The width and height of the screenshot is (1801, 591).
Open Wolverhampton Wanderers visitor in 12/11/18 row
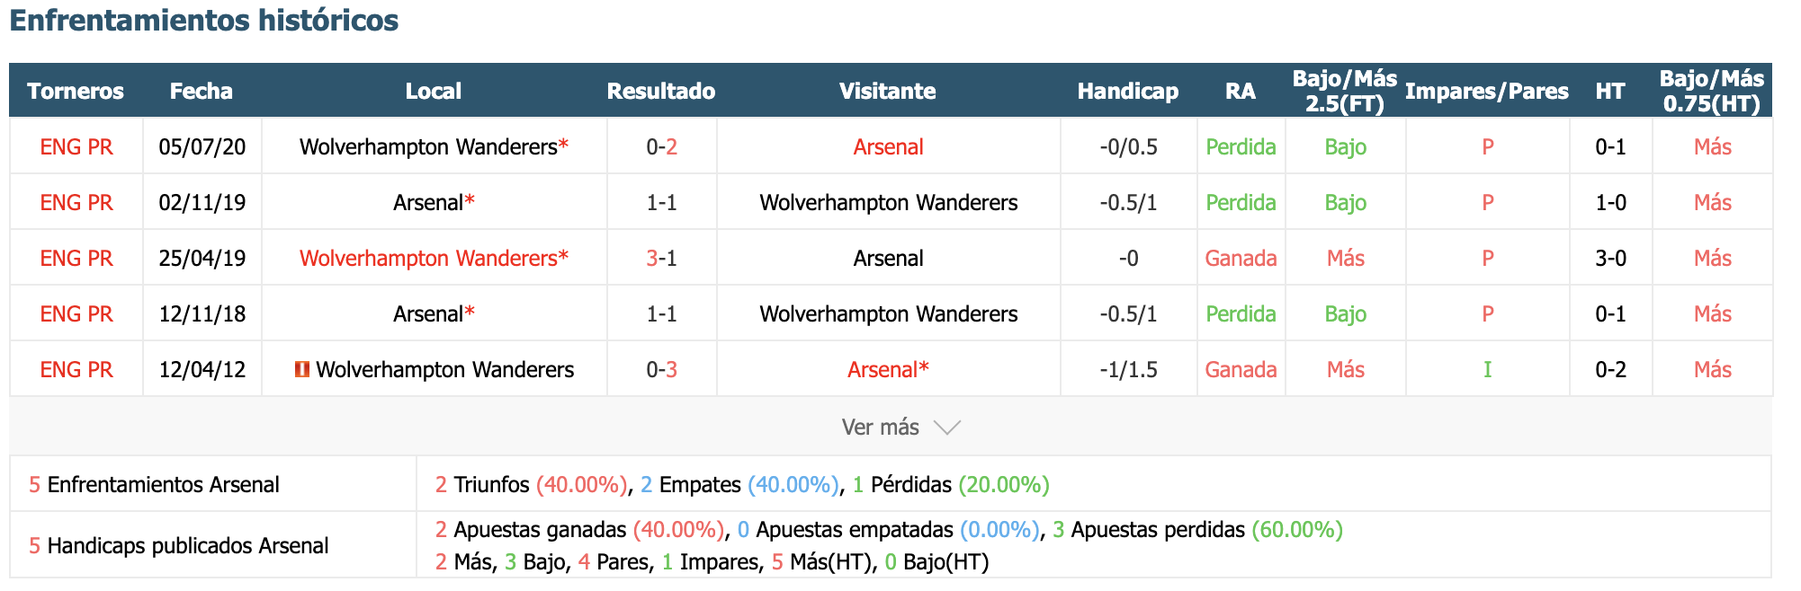pos(888,313)
